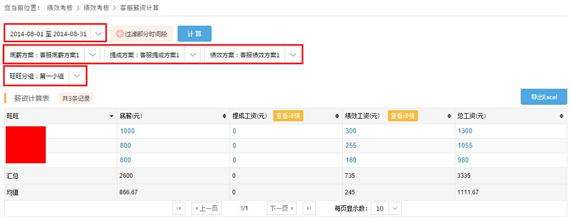Click the 汇总 row label

[x=12, y=176]
